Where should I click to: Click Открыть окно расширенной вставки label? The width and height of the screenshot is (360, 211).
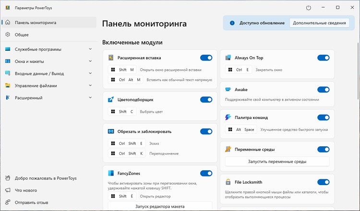click(x=170, y=70)
